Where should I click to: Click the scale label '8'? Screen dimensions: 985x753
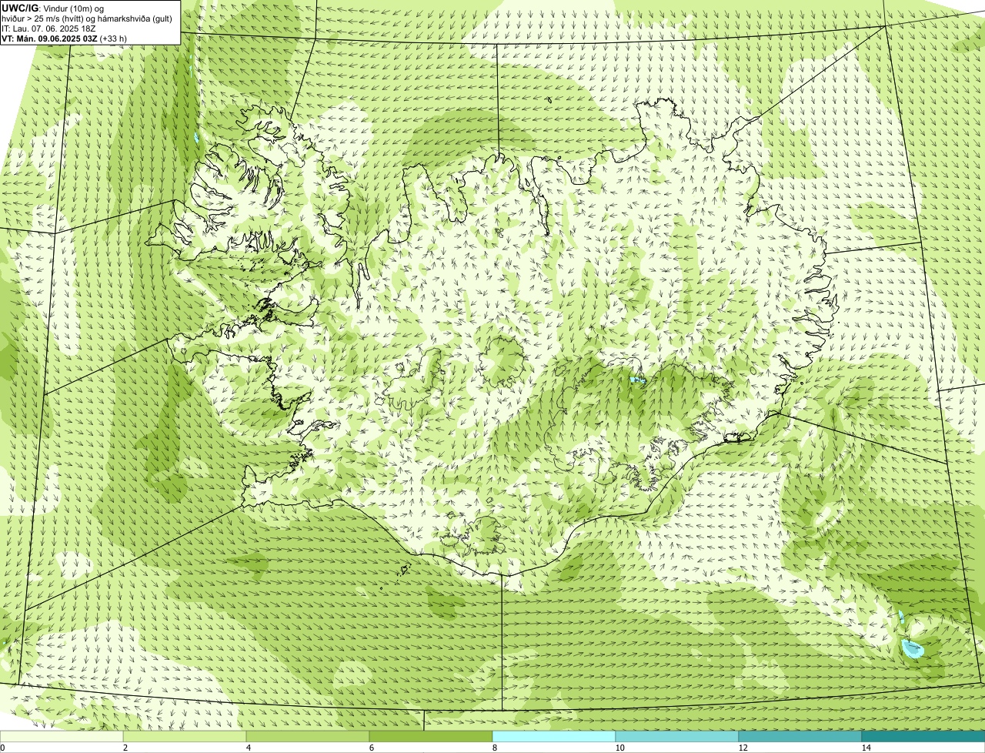click(494, 748)
